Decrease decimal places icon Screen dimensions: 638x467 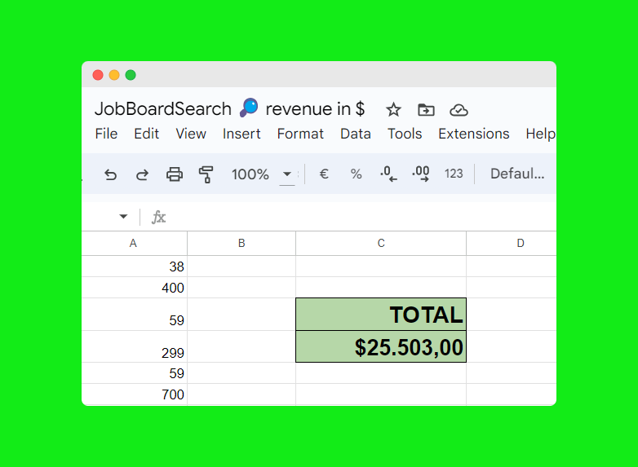point(388,174)
